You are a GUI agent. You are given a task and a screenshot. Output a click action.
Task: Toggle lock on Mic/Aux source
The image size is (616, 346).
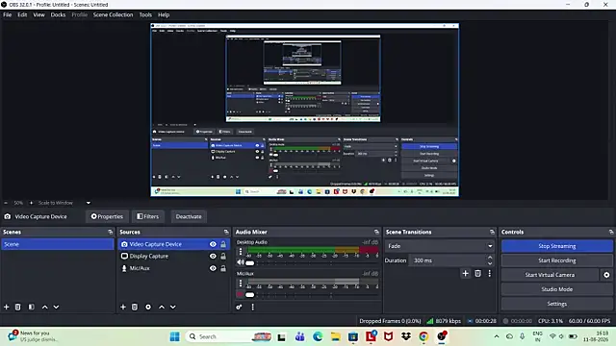[223, 268]
